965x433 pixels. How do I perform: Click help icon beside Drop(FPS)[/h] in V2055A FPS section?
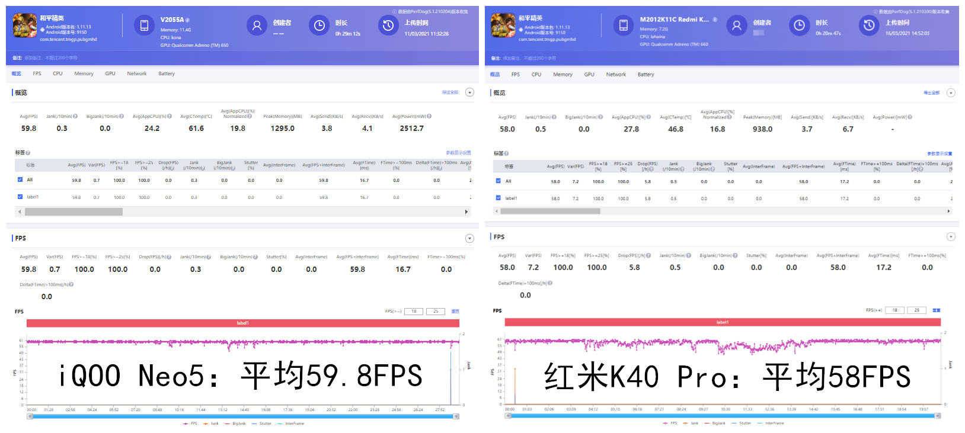[170, 257]
